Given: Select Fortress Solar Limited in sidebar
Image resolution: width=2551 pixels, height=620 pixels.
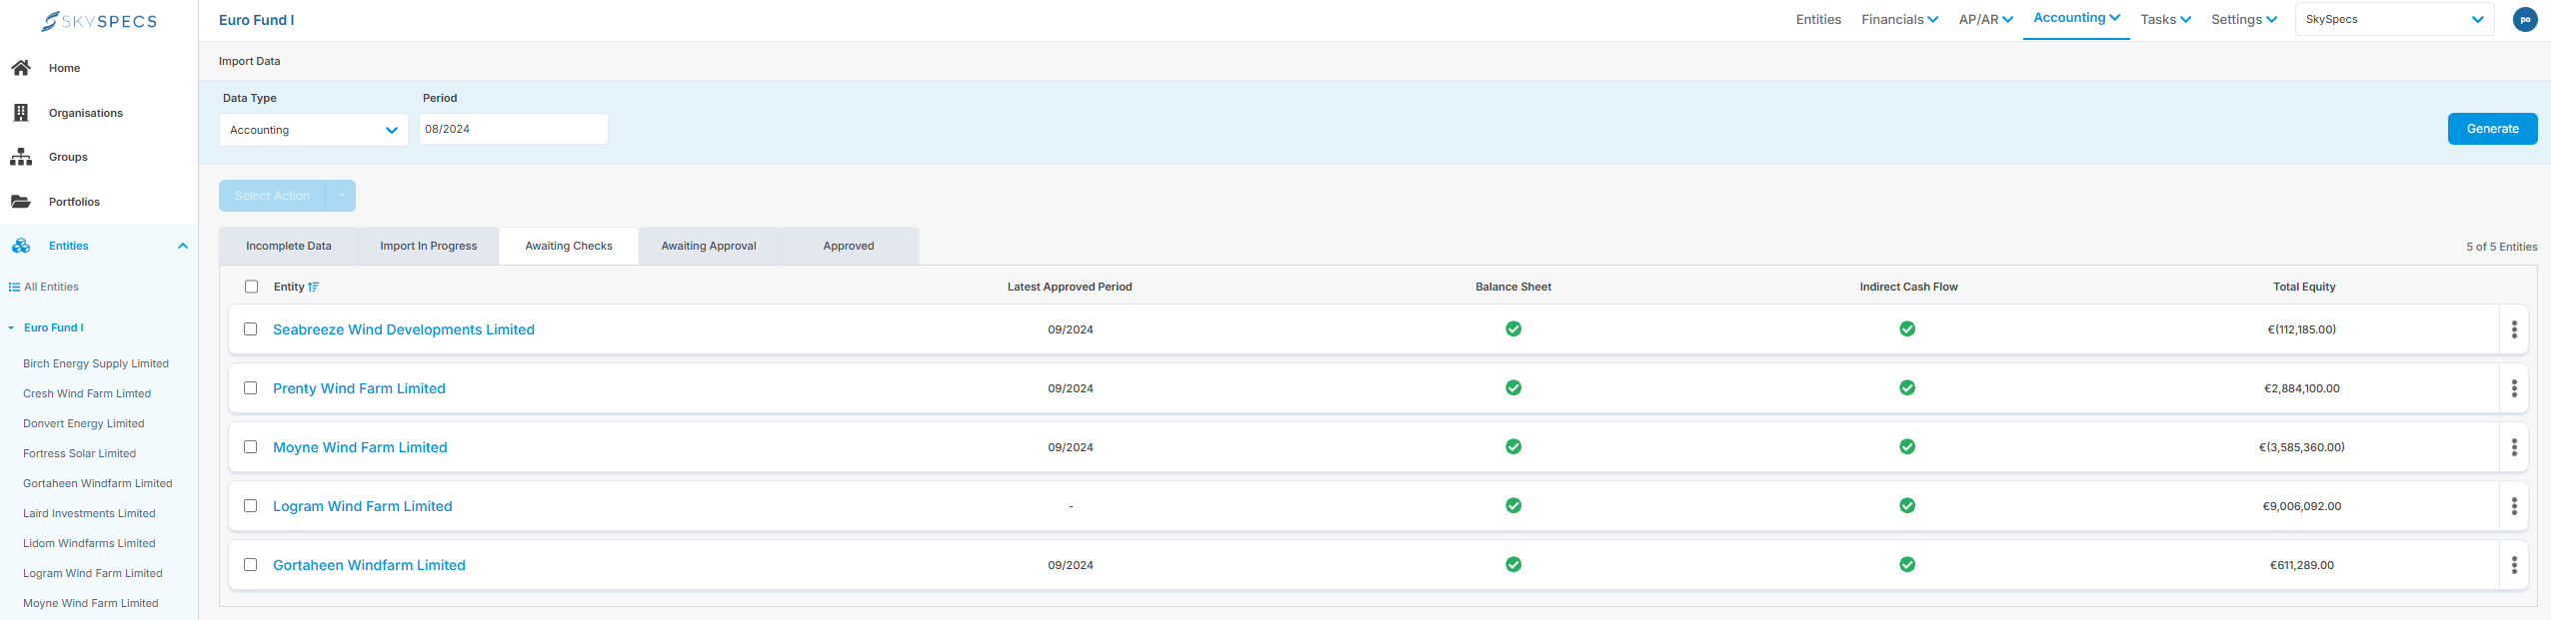Looking at the screenshot, I should coord(79,453).
